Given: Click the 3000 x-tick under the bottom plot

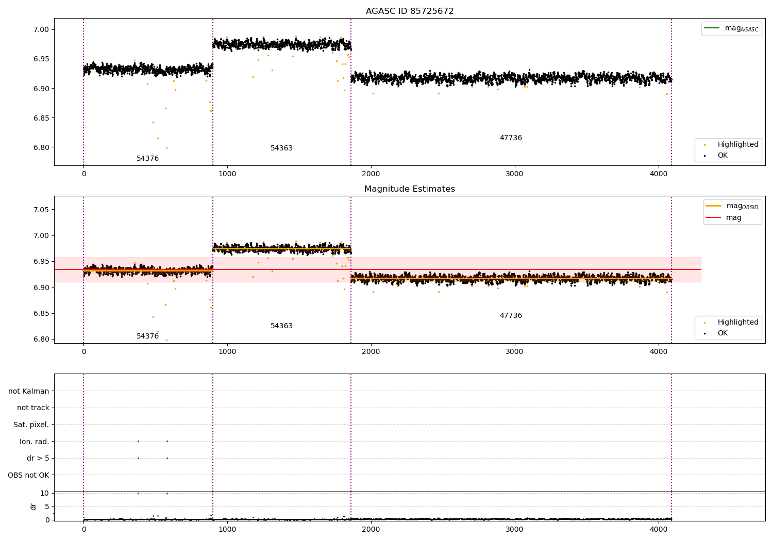Looking at the screenshot, I should click(515, 529).
